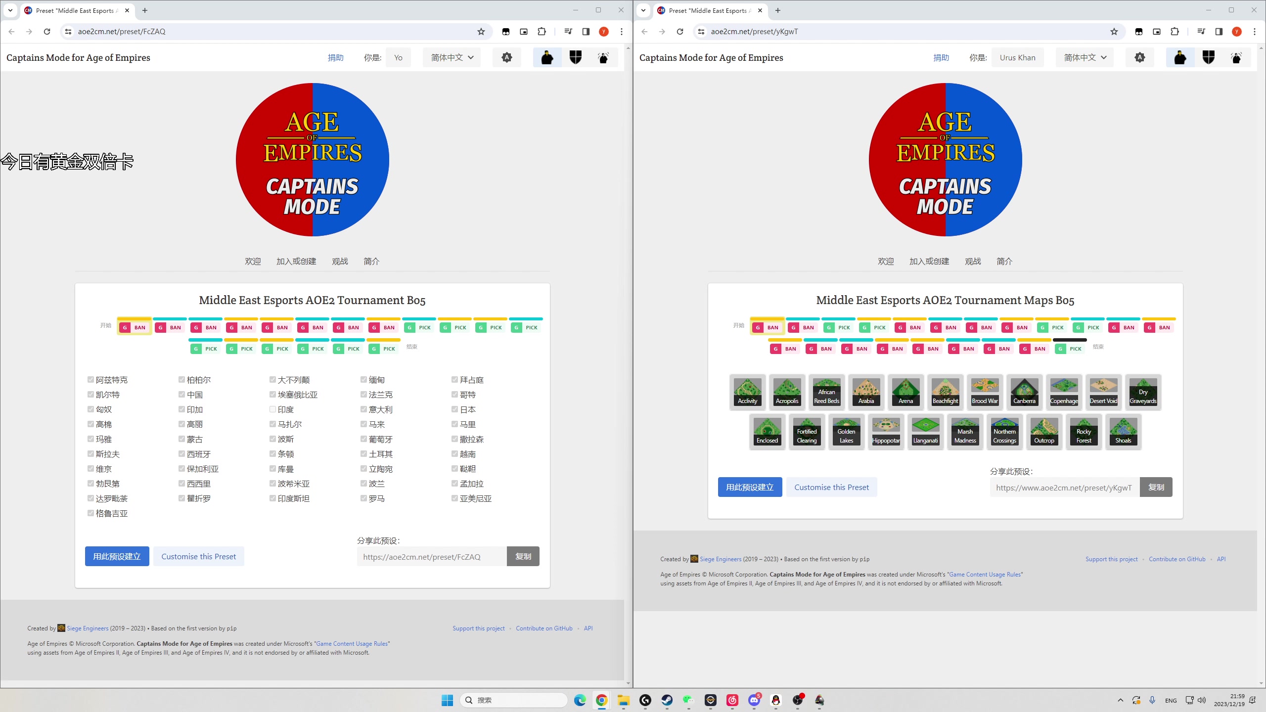The width and height of the screenshot is (1266, 712).
Task: Go to the 加入或创建 tab in left window
Action: click(x=296, y=261)
